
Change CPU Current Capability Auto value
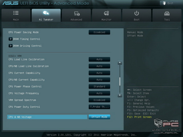point(99,73)
